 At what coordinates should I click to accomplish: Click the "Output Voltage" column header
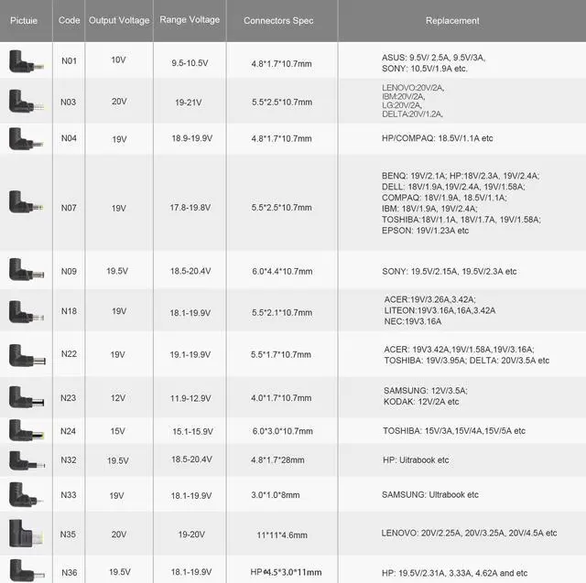pyautogui.click(x=119, y=20)
